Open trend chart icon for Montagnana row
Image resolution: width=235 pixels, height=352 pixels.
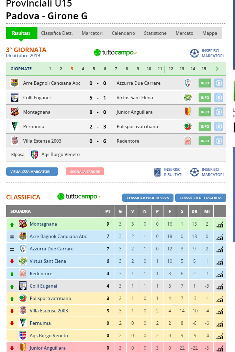pyautogui.click(x=220, y=224)
